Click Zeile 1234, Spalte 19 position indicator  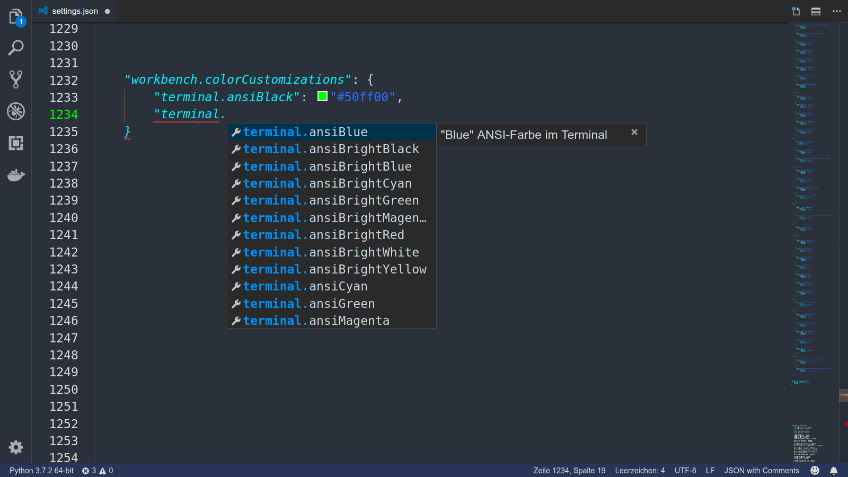click(569, 471)
